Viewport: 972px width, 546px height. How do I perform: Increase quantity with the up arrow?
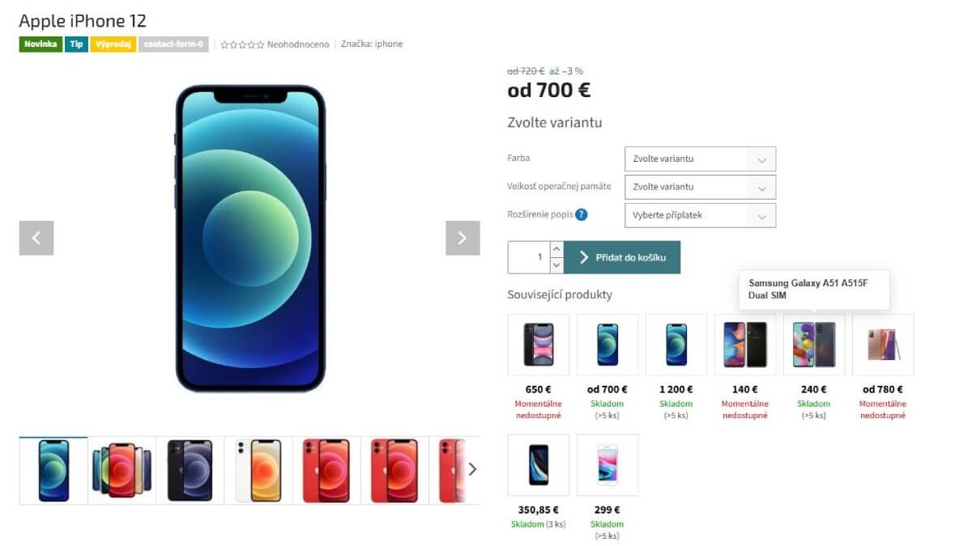[556, 249]
